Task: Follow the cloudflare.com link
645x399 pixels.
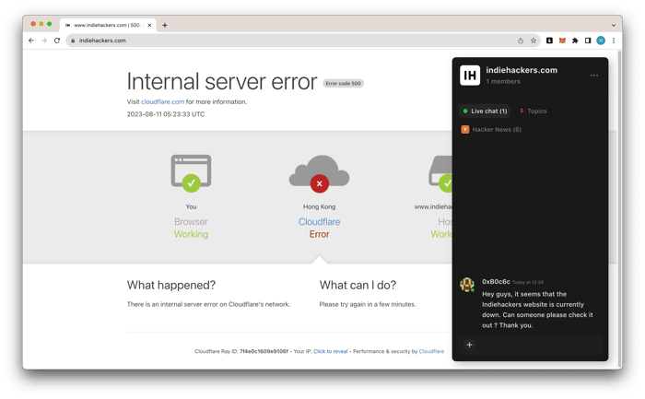Action: [162, 101]
